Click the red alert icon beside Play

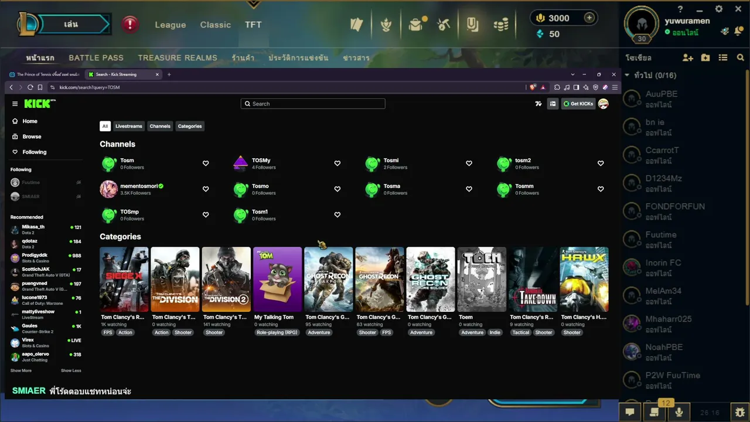click(130, 25)
